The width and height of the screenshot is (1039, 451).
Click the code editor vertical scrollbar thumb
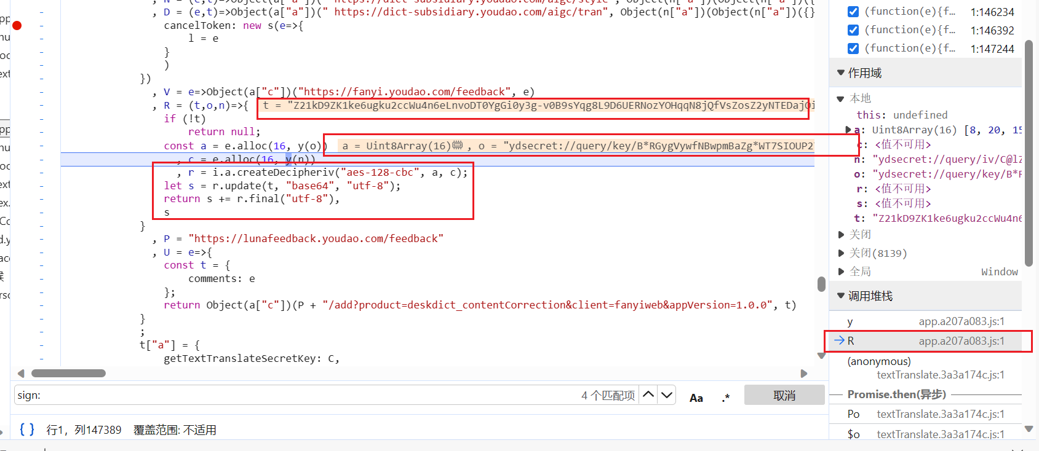click(x=821, y=284)
